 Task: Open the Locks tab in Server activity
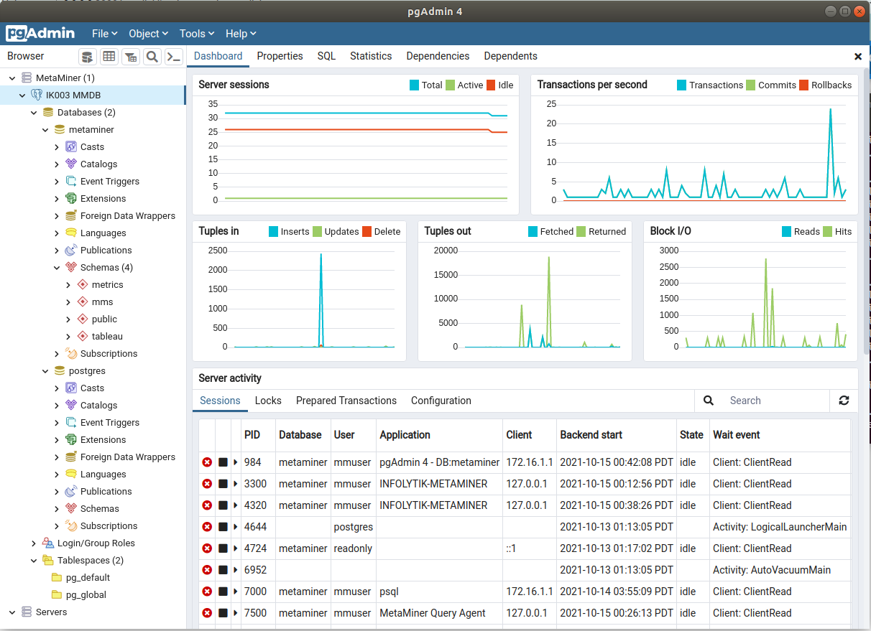pos(268,401)
